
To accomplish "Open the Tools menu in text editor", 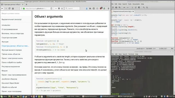I will tap(130, 4).
